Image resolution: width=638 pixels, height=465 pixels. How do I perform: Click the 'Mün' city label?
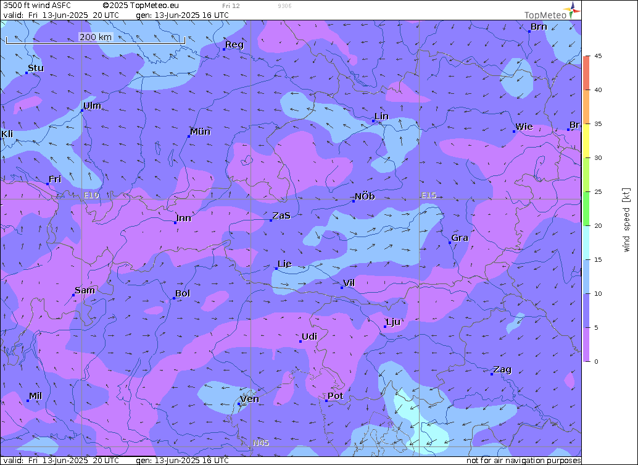[200, 132]
